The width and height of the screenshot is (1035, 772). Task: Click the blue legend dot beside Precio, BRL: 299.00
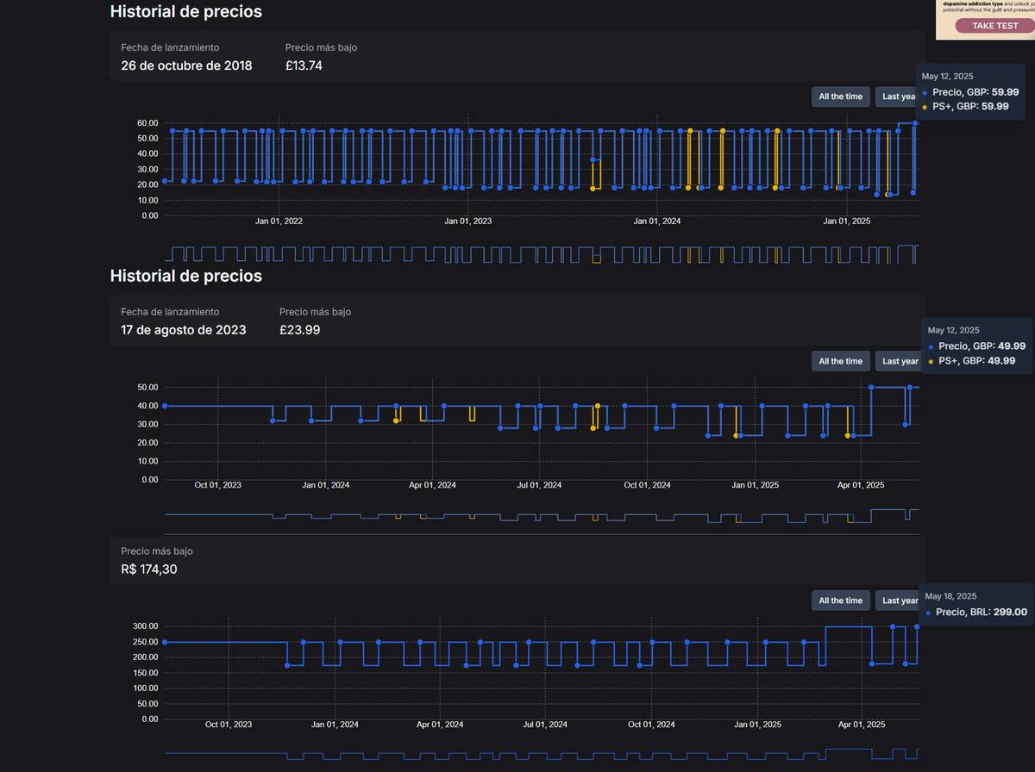pyautogui.click(x=928, y=613)
